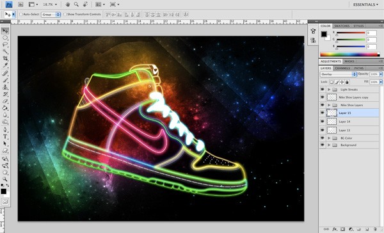This screenshot has width=384, height=233.
Task: Open the View Extras dropdown
Action: pyautogui.click(x=33, y=4)
